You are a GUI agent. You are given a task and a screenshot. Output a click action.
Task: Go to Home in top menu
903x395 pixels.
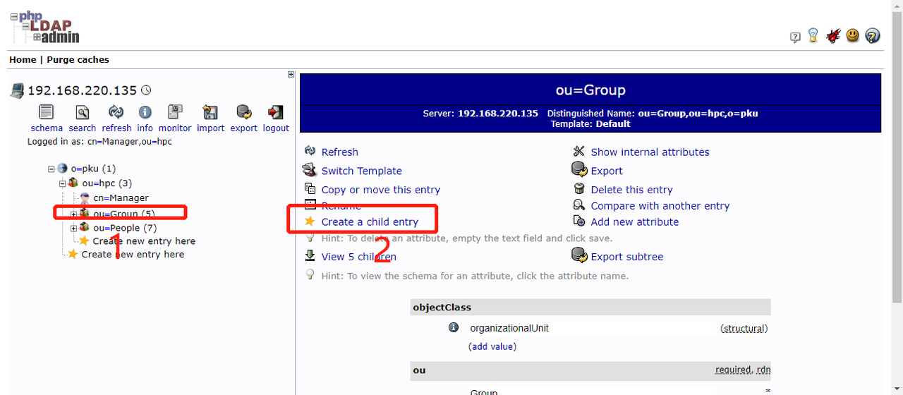point(23,60)
